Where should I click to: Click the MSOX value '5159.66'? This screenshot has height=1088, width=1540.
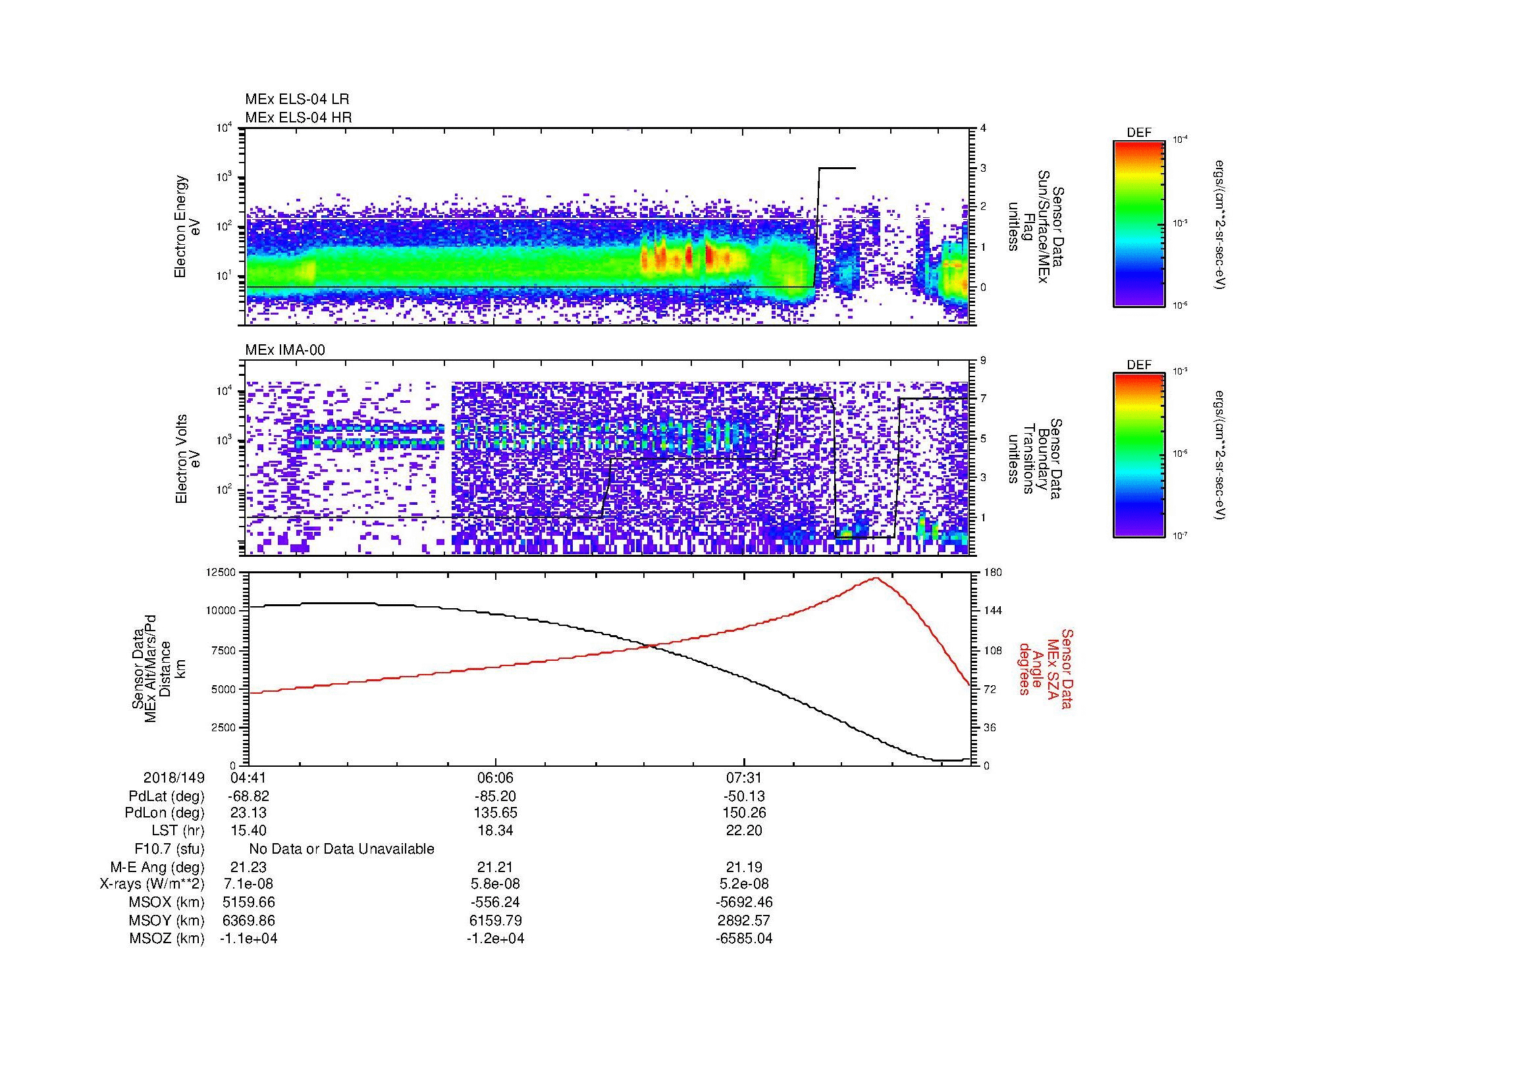[248, 902]
